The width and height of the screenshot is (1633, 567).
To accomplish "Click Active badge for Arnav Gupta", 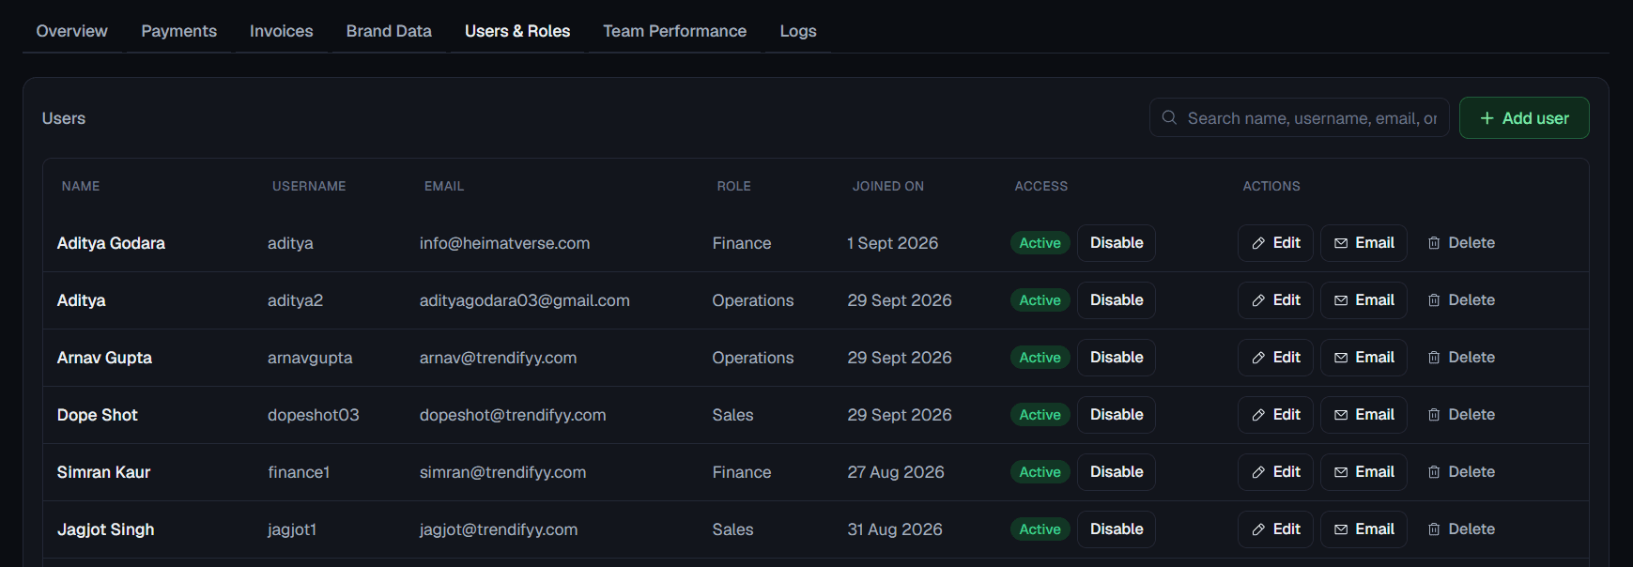I will (1040, 358).
